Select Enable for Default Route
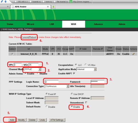This screenshot has height=123, width=138. coord(72,107)
